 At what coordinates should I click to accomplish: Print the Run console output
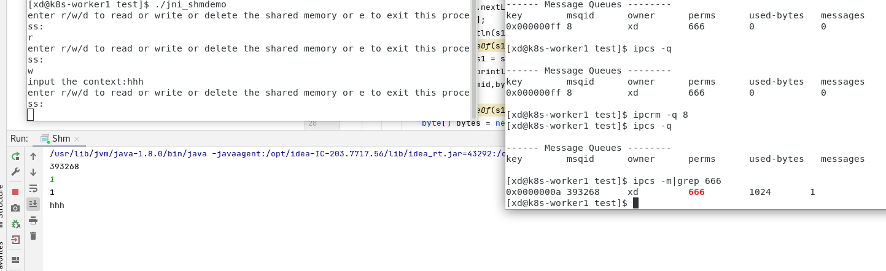tap(33, 220)
